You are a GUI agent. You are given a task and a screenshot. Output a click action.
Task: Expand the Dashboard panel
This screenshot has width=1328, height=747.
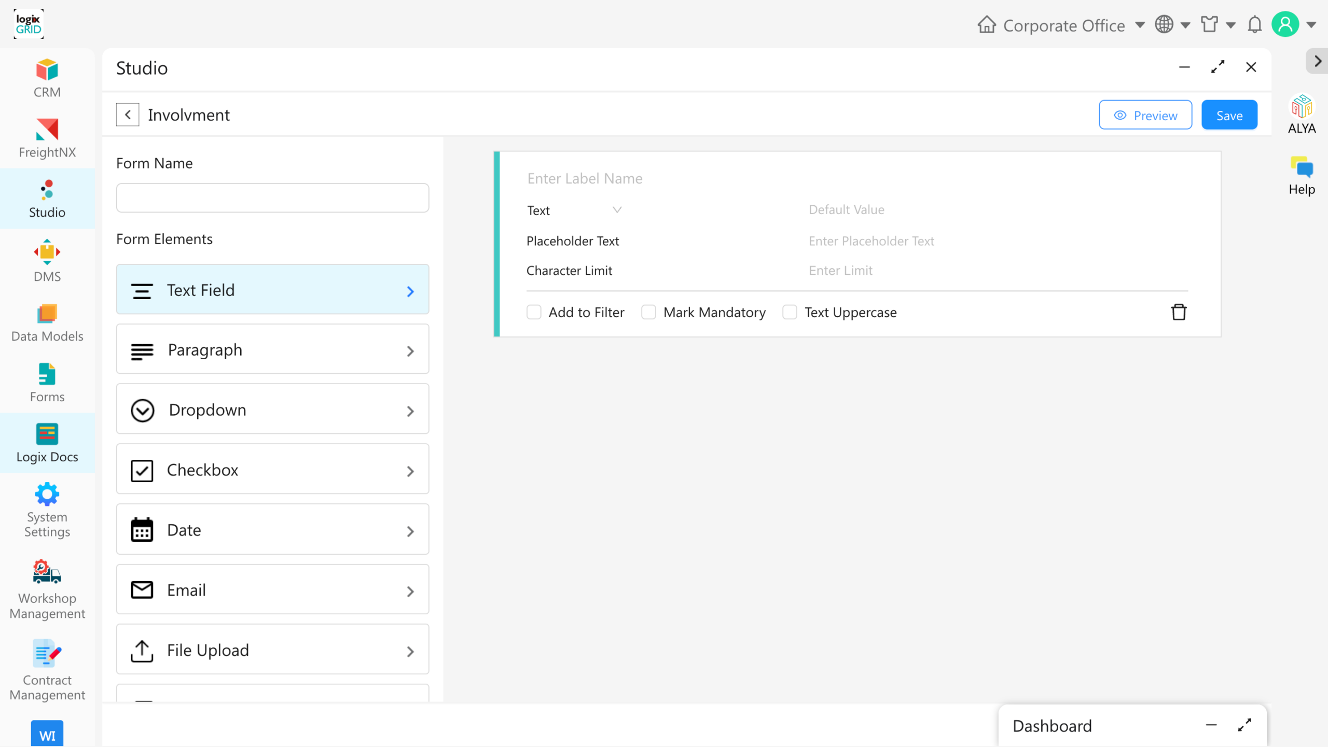1244,725
